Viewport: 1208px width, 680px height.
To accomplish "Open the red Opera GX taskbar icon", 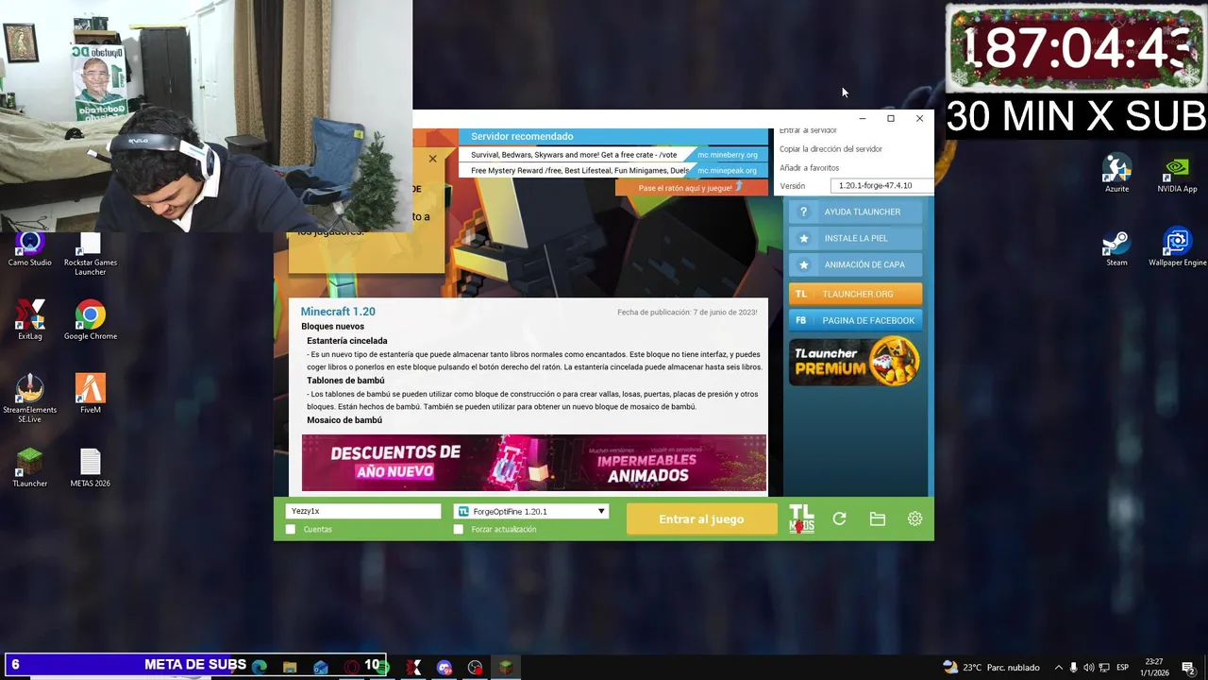I will point(352,667).
